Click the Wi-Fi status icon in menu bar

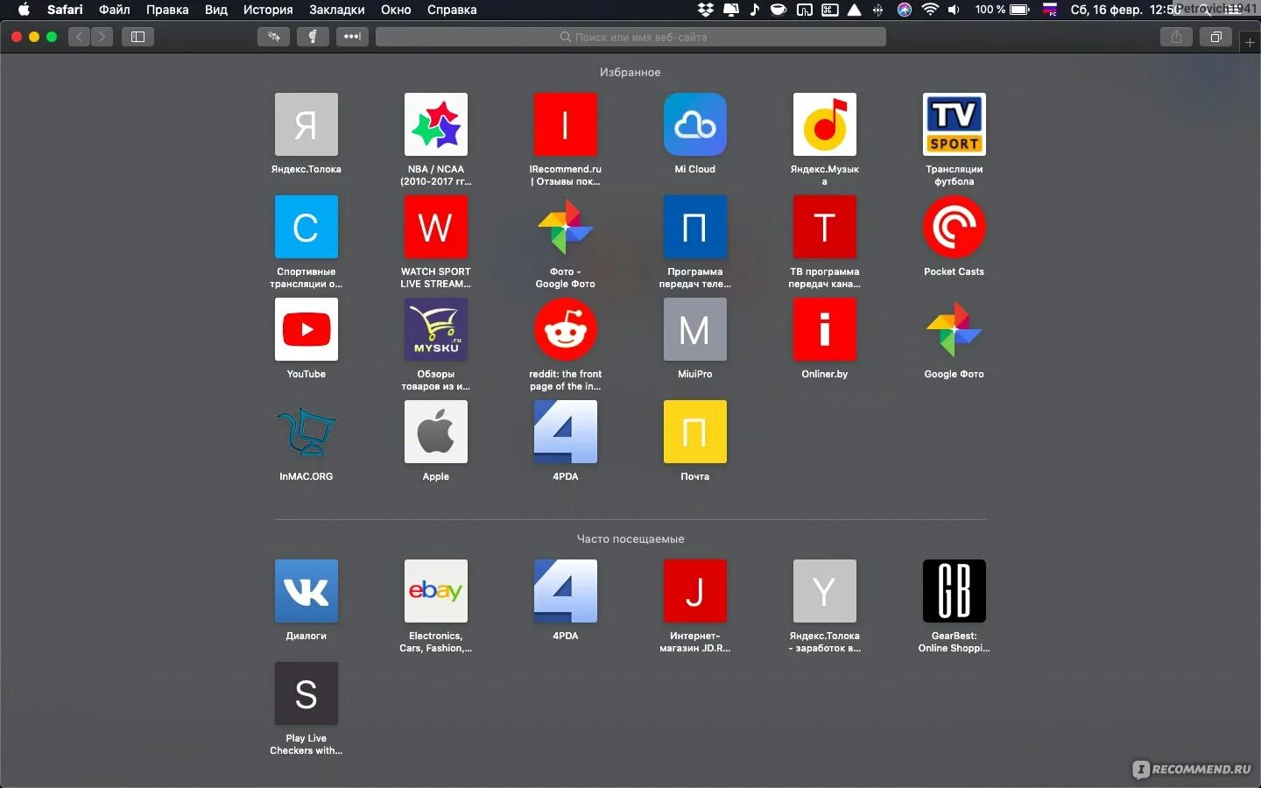pos(930,10)
